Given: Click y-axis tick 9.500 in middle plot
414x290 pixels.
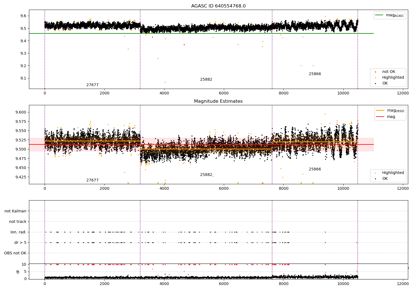Looking at the screenshot, I should (21, 149).
